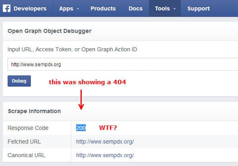Screen dimensions: 238x166
Task: Open the Docs section
Action: (x=135, y=8)
